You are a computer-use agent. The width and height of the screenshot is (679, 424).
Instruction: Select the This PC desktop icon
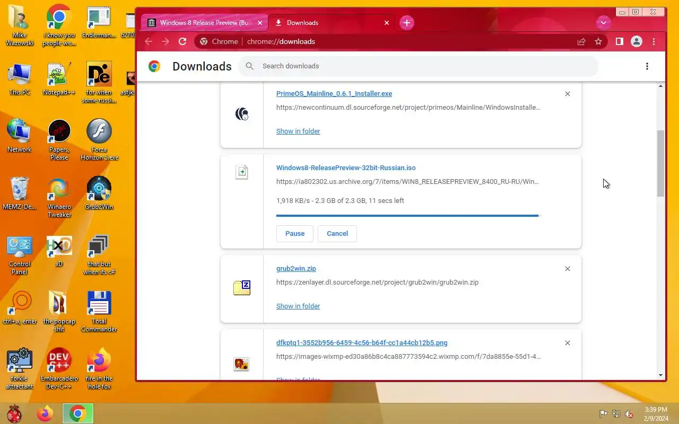pos(20,79)
